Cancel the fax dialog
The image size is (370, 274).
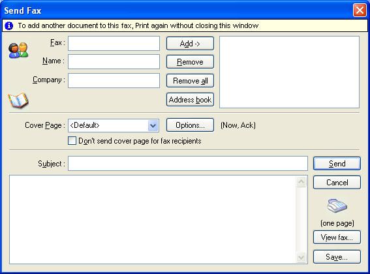[337, 183]
